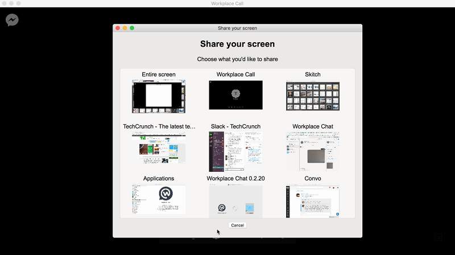Screen dimensions: 455x255
Task: Select the Entire screen thumbnail
Action: pyautogui.click(x=159, y=96)
